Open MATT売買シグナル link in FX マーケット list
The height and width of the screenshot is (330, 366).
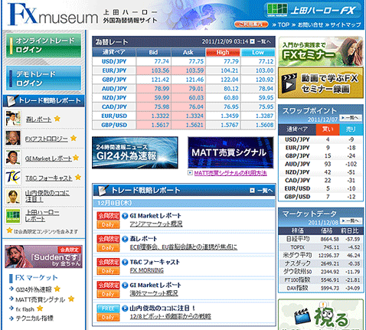pyautogui.click(x=41, y=299)
